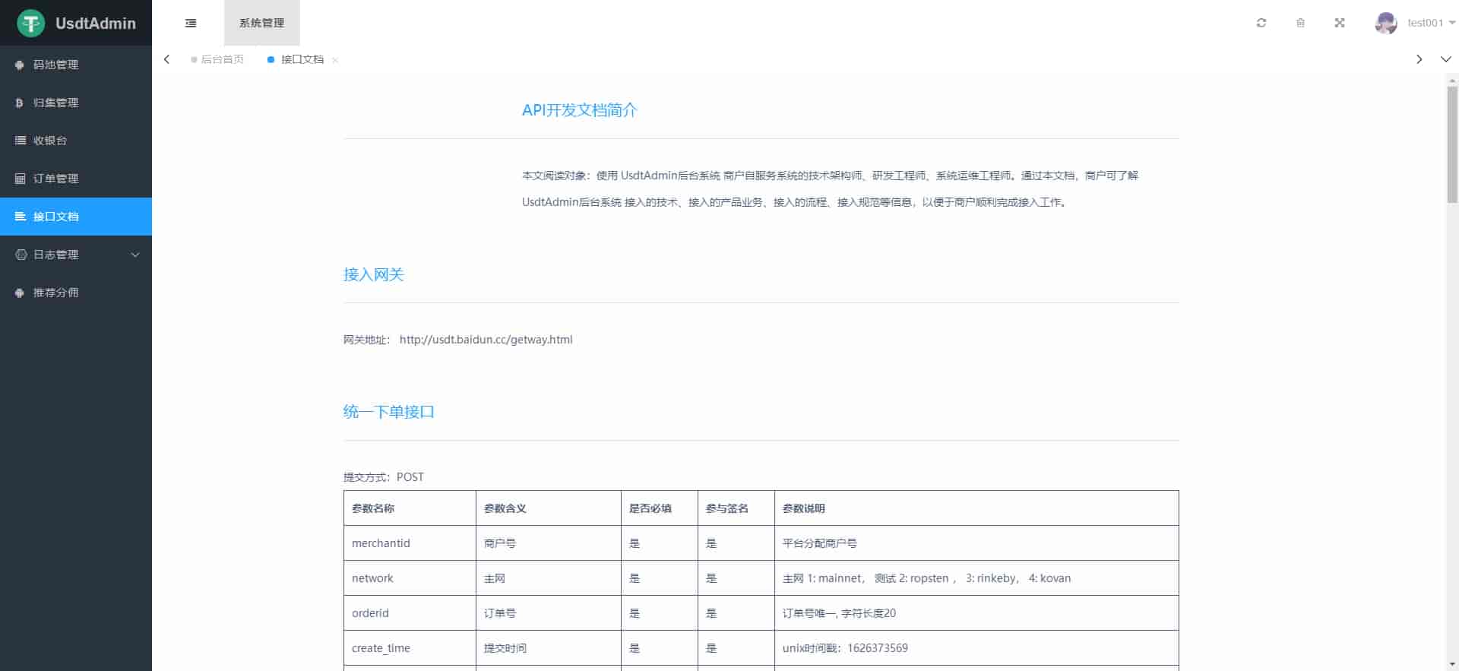This screenshot has width=1459, height=671.
Task: Open tab operations dropdown chevron
Action: pyautogui.click(x=1445, y=59)
